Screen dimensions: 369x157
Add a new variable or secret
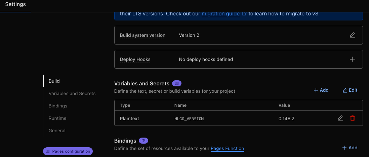pyautogui.click(x=321, y=90)
